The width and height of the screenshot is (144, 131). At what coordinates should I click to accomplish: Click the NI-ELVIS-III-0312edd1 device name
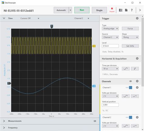19,11
